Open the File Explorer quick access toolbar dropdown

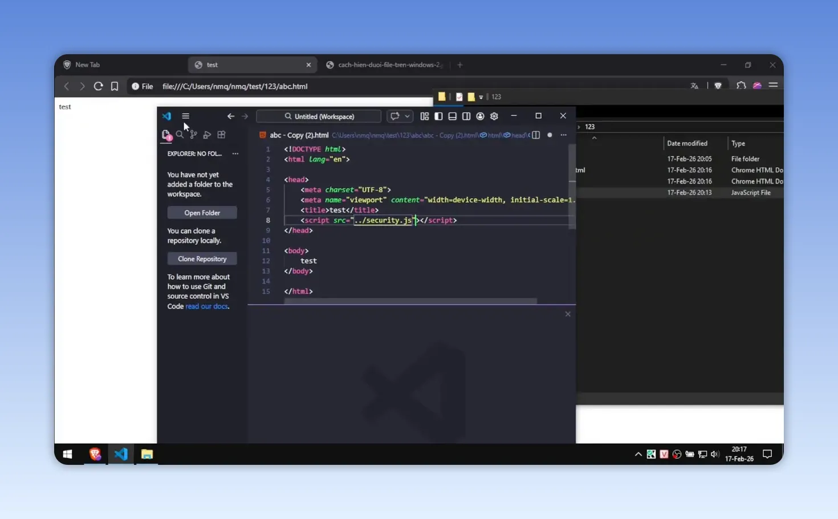(x=481, y=97)
